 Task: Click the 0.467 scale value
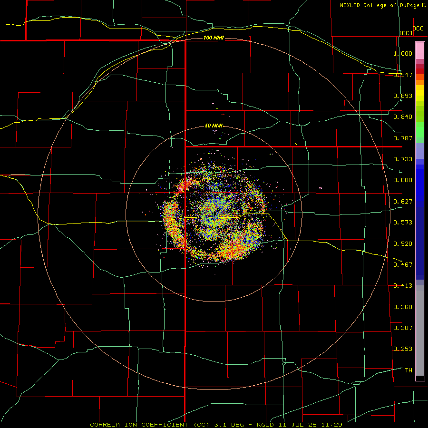403,265
